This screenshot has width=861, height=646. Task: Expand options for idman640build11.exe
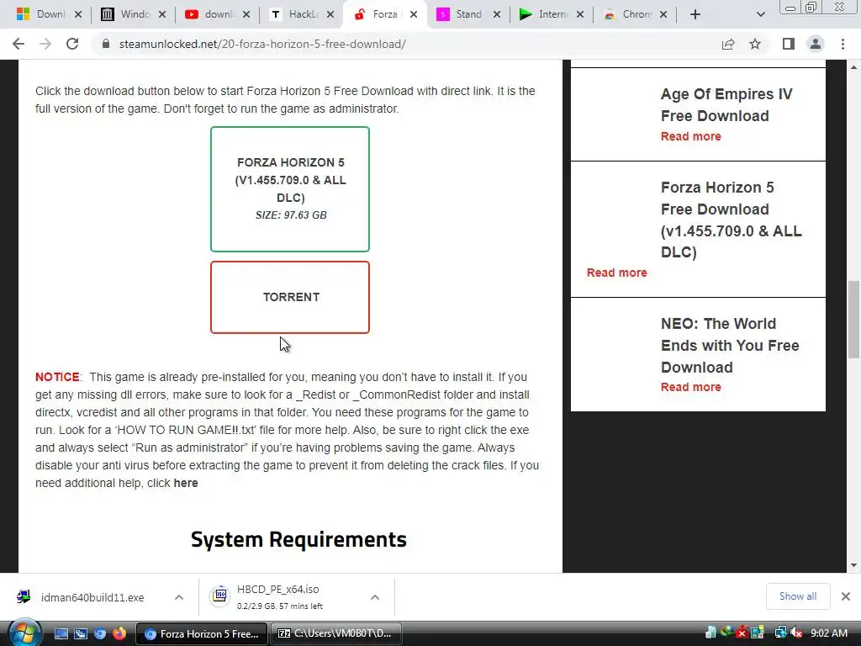[x=178, y=597]
